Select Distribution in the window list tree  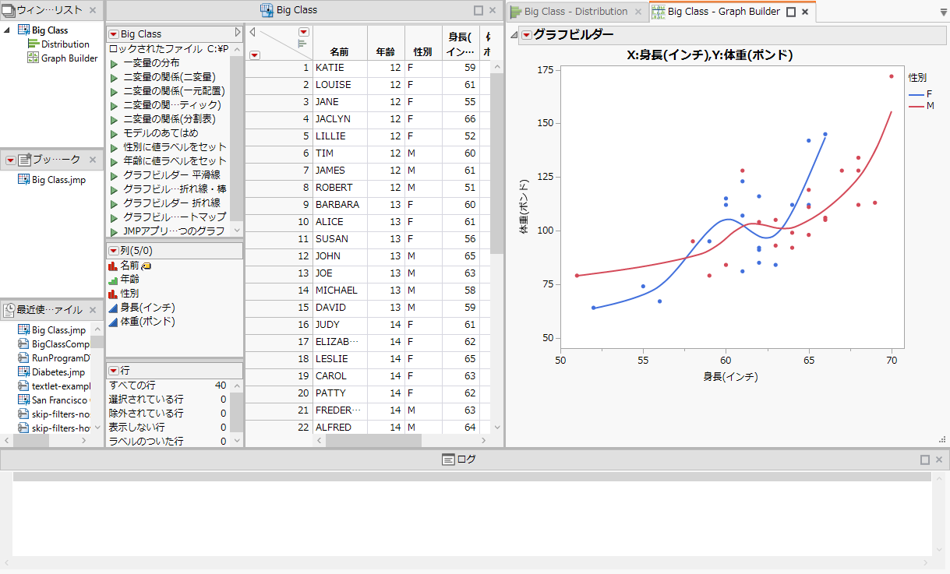tap(65, 44)
